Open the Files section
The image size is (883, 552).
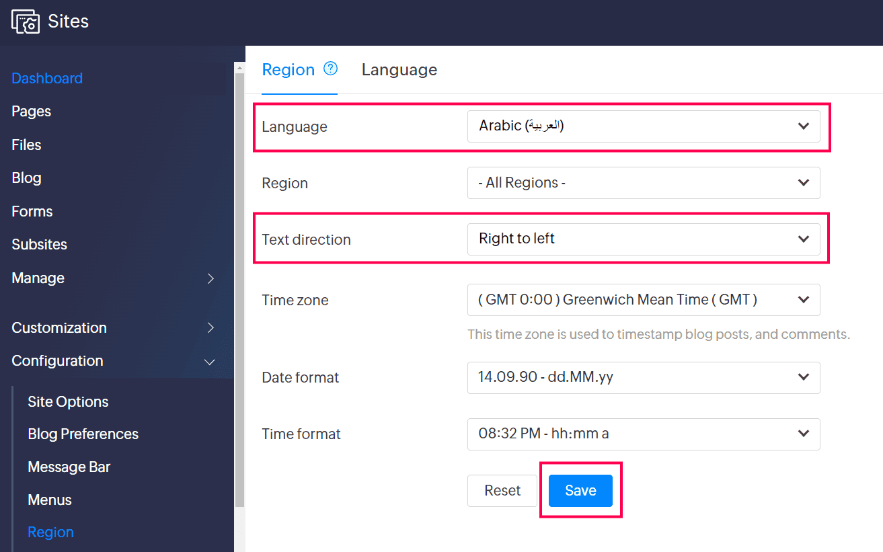[26, 145]
